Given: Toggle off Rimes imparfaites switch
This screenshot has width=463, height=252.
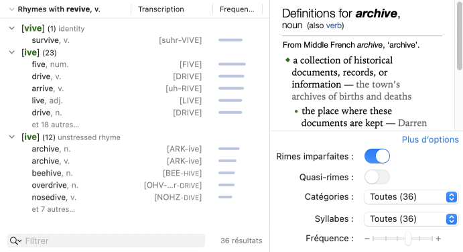Looking at the screenshot, I should click(377, 156).
